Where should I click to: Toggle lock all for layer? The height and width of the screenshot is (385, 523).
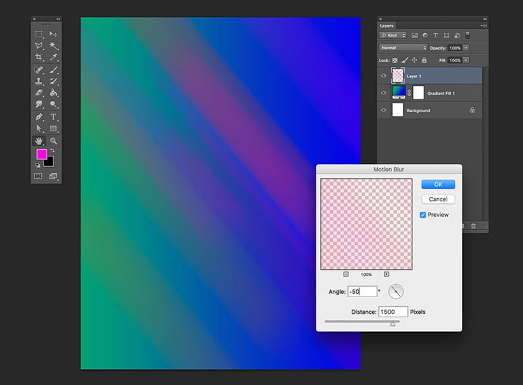424,60
